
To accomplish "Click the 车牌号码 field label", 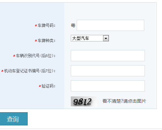I will [46, 25].
